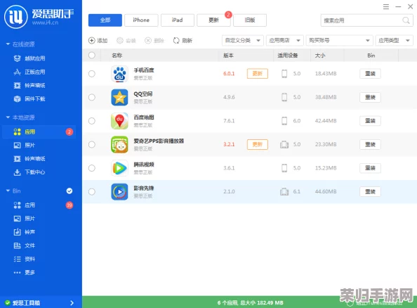Viewport: 417px width, 308px height.
Task: Toggle the select-all circle in the header
Action: coord(92,56)
